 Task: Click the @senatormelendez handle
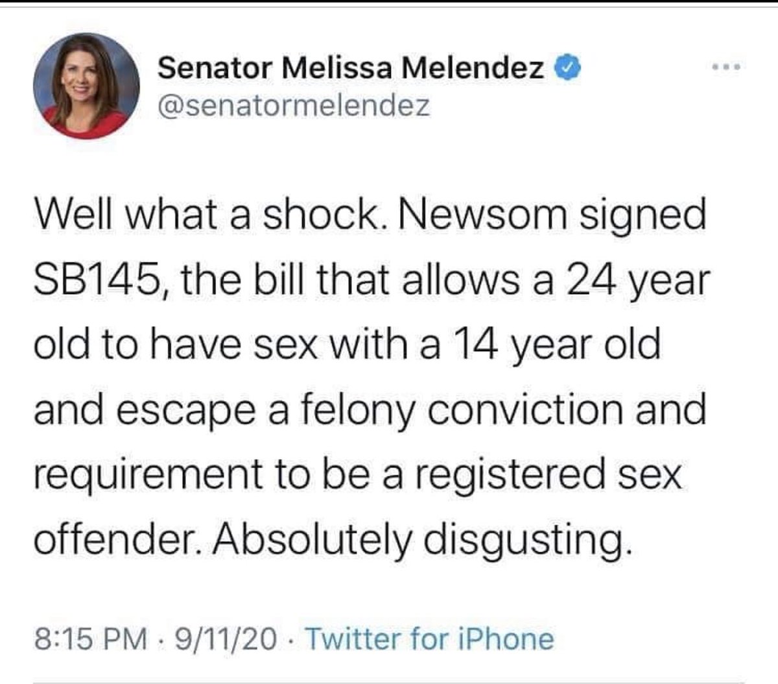tap(294, 105)
